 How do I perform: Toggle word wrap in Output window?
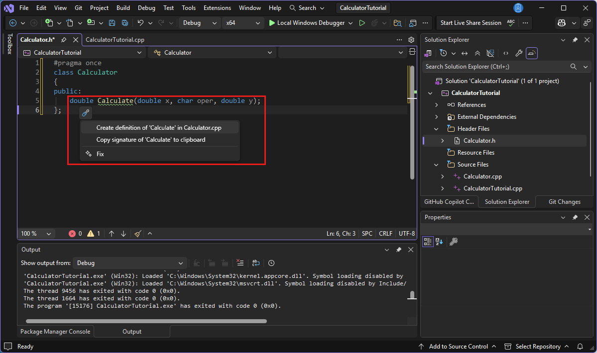[x=256, y=263]
